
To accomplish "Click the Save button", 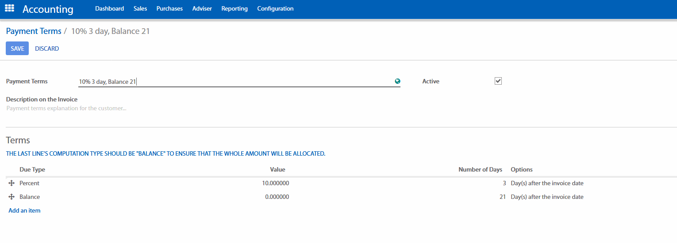I will coord(17,49).
